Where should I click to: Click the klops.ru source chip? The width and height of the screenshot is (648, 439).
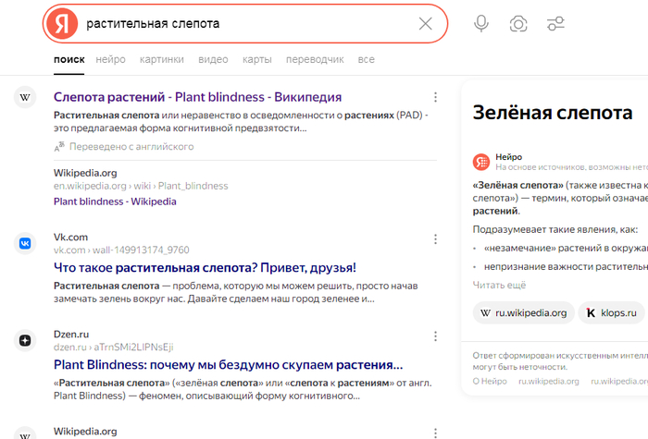[612, 312]
